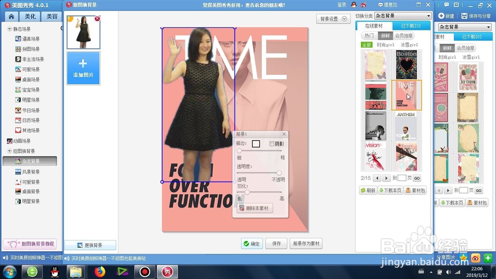This screenshot has height=279, width=496.
Task: Select 桌面背景 category
Action: pos(27,192)
